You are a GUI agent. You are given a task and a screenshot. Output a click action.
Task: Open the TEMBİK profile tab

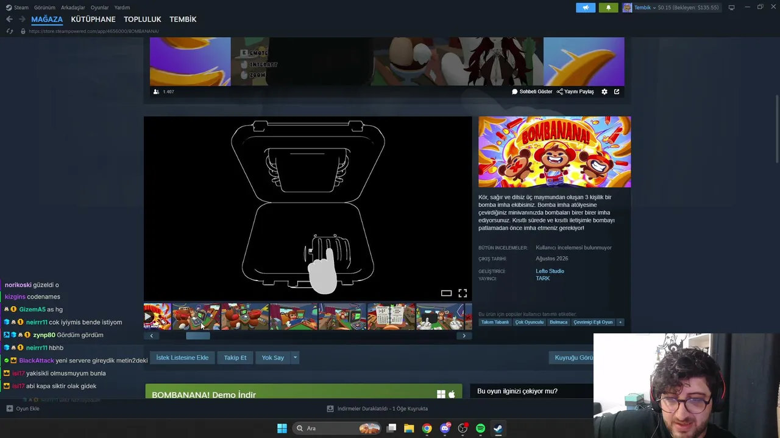[x=183, y=19]
